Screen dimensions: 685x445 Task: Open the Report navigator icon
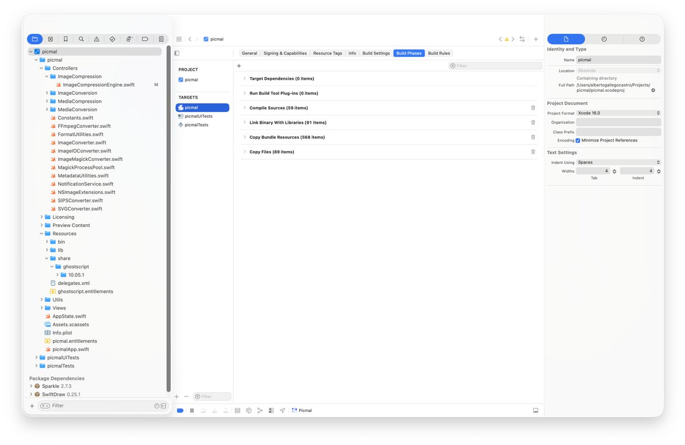tap(161, 39)
